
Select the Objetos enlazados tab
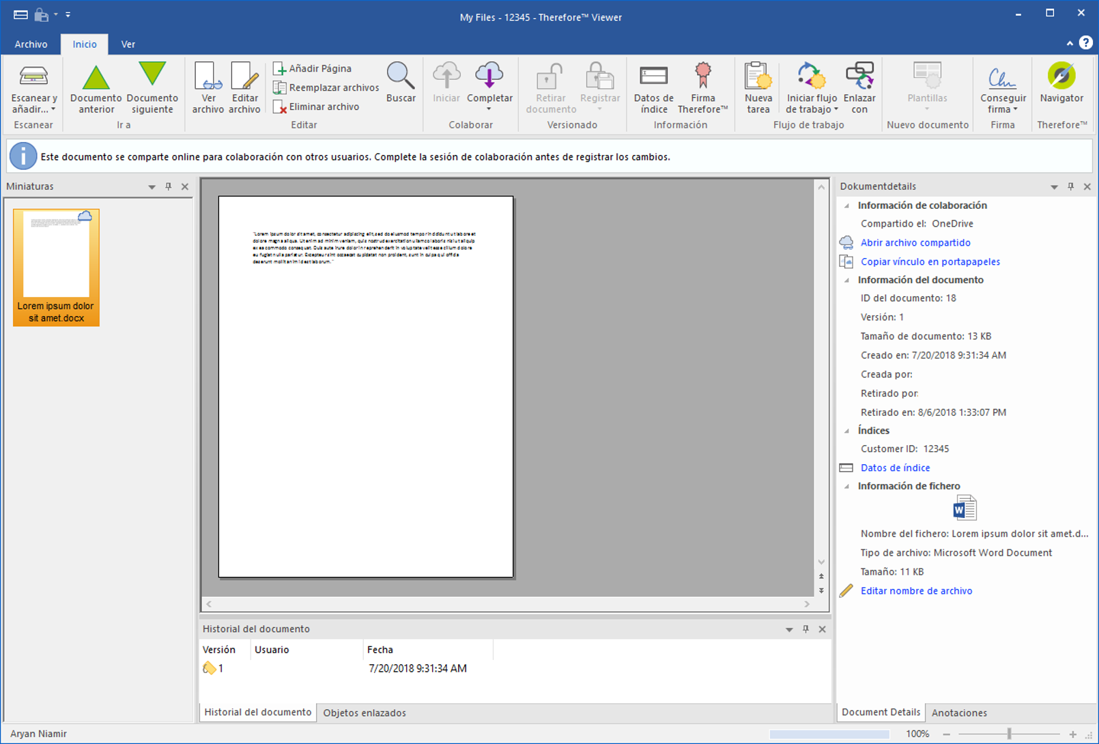[365, 713]
